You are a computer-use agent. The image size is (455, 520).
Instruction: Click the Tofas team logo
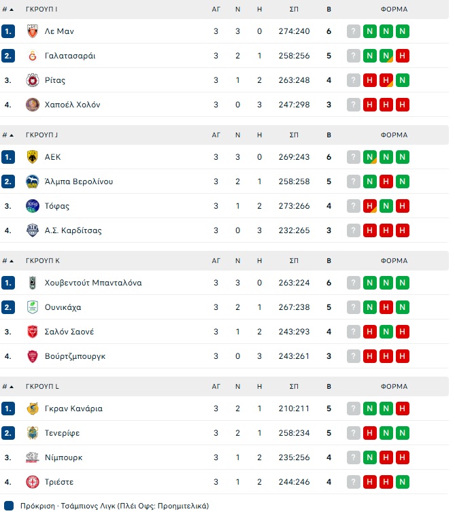coord(32,206)
